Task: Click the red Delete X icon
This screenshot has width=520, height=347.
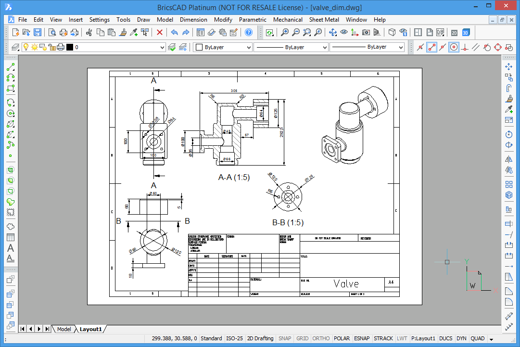Action: pyautogui.click(x=160, y=32)
